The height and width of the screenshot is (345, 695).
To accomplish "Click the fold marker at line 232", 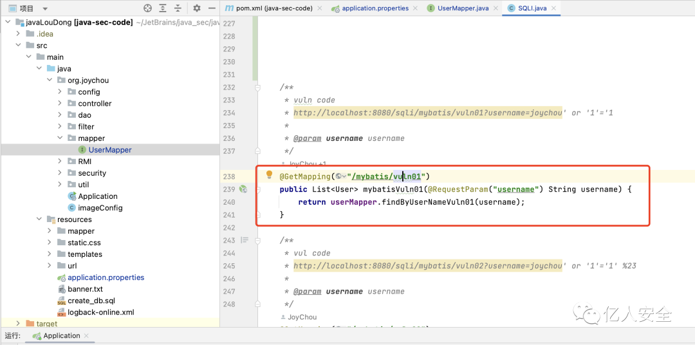I will (x=257, y=88).
